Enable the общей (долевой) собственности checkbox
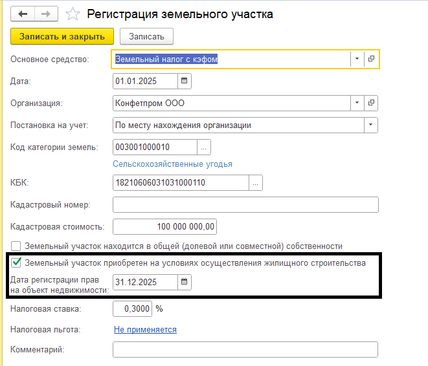This screenshot has height=366, width=428. (16, 246)
